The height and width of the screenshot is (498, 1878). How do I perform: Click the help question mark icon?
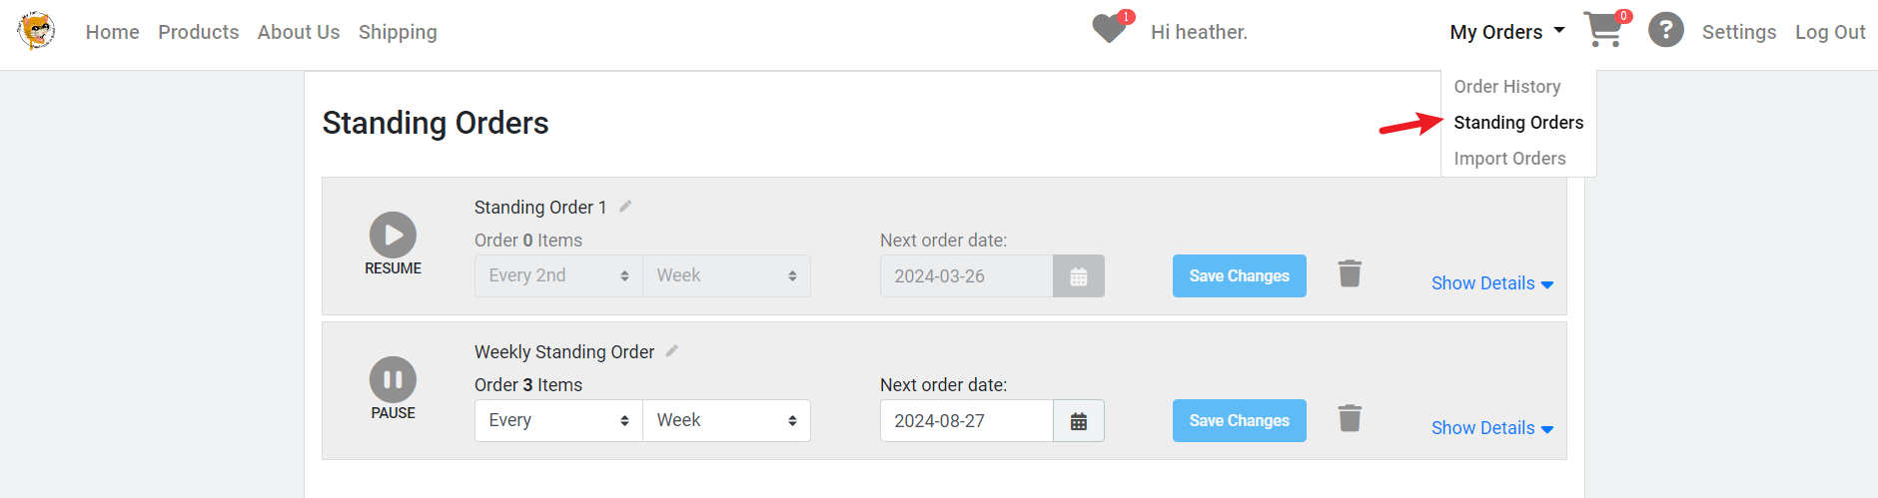pyautogui.click(x=1666, y=30)
